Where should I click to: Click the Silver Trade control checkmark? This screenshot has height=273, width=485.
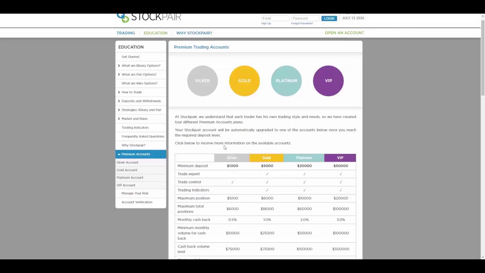[233, 182]
